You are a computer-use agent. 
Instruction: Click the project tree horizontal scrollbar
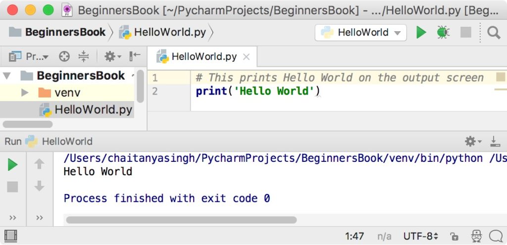(28, 124)
